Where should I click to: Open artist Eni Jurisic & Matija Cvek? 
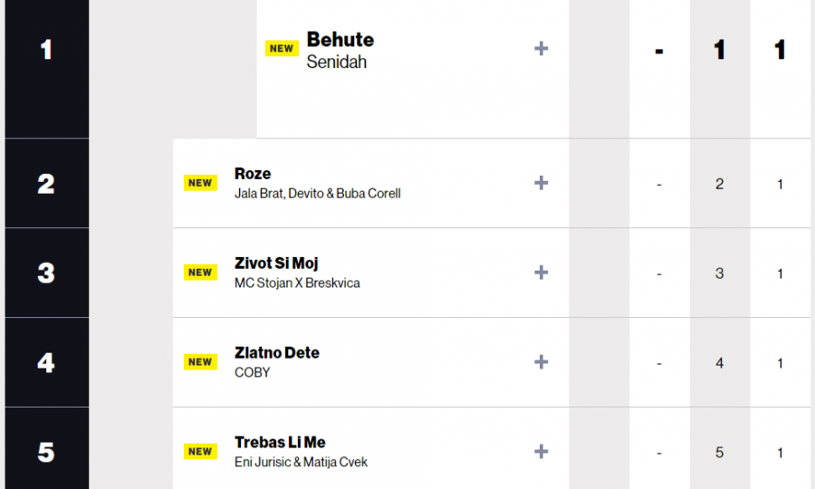click(301, 462)
